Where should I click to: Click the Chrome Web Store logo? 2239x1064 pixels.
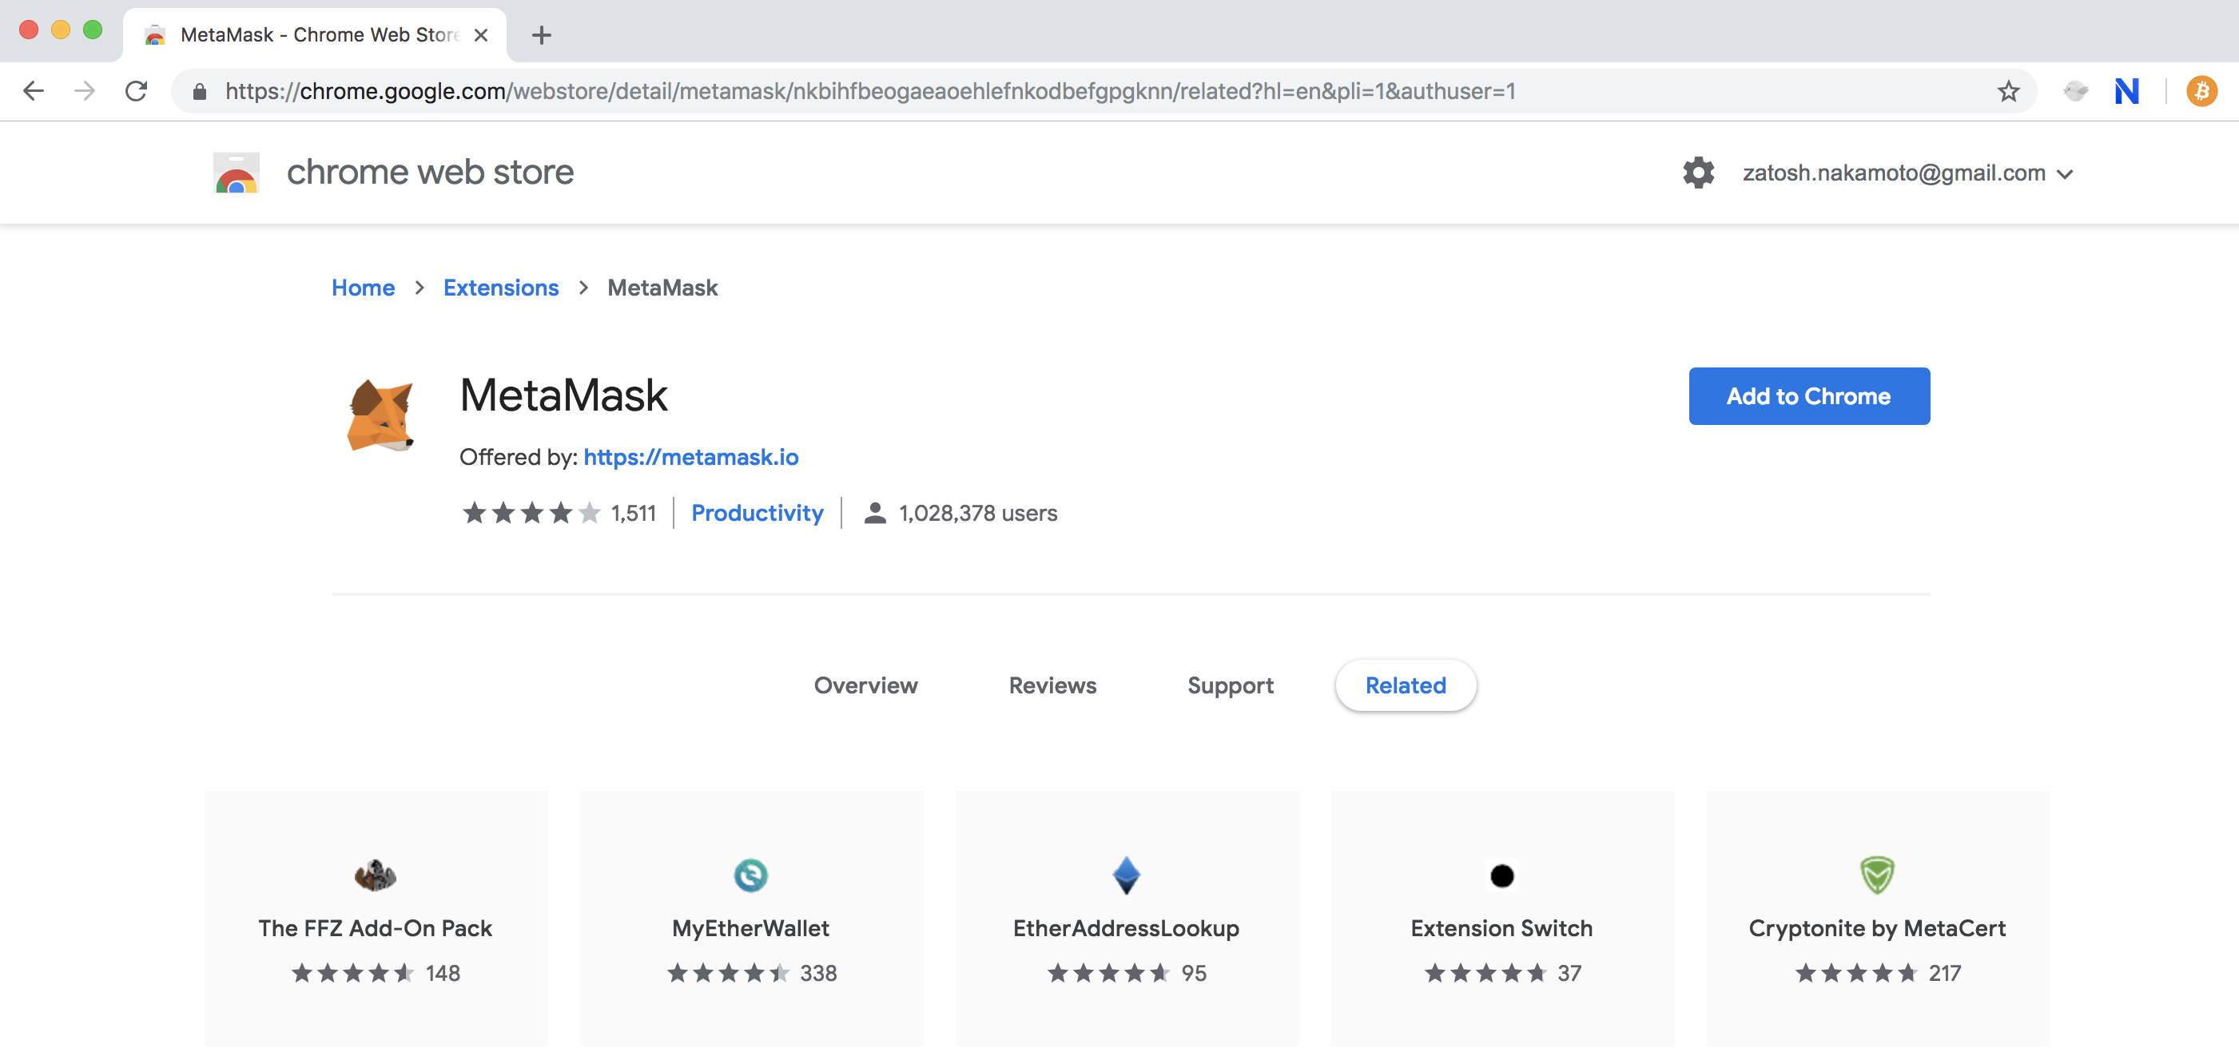tap(237, 173)
